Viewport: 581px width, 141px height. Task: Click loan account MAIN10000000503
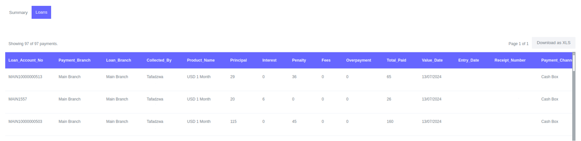click(x=25, y=122)
